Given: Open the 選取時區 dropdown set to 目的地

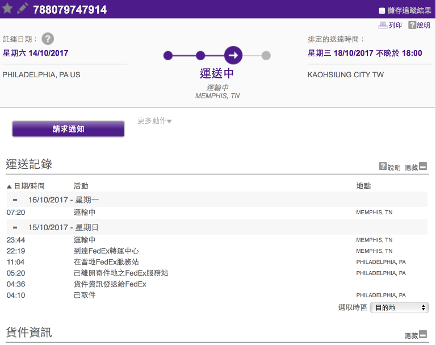Looking at the screenshot, I should coord(399,307).
